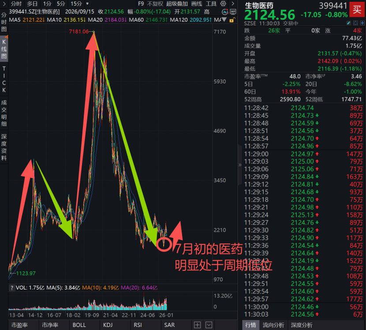Select the SAR indicator tab
Screen dimensions: 366x330
169,325
